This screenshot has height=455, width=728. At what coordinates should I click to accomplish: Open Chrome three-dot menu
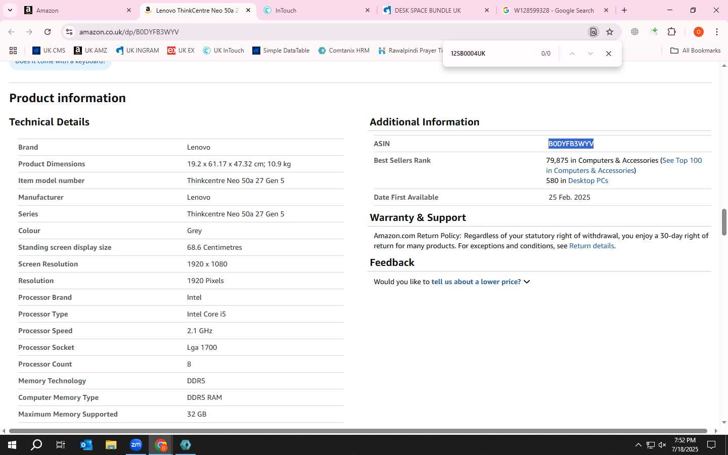coord(717,32)
